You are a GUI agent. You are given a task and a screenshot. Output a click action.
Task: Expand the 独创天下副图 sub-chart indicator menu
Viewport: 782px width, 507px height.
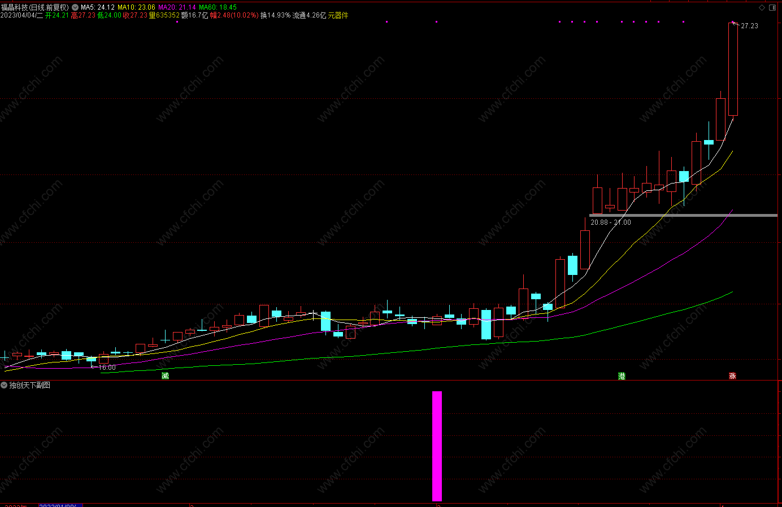pos(4,385)
